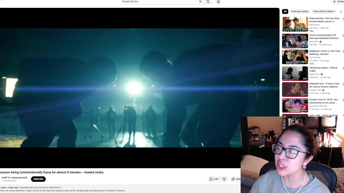Click rm ft. coldo hectic video title
344x193 pixels.
click(x=324, y=115)
